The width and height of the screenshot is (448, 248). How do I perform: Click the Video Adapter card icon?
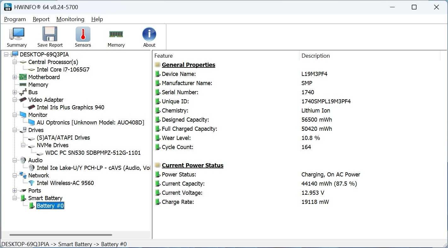(x=23, y=100)
